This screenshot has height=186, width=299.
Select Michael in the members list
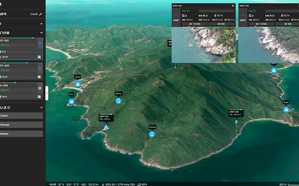tap(21, 125)
